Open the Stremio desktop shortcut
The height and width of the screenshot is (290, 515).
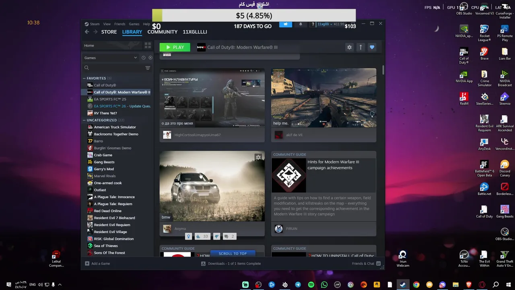point(505,99)
